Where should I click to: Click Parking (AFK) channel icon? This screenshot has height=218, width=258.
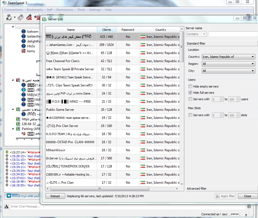click(x=18, y=129)
